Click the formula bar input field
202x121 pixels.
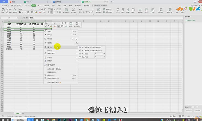point(106,18)
